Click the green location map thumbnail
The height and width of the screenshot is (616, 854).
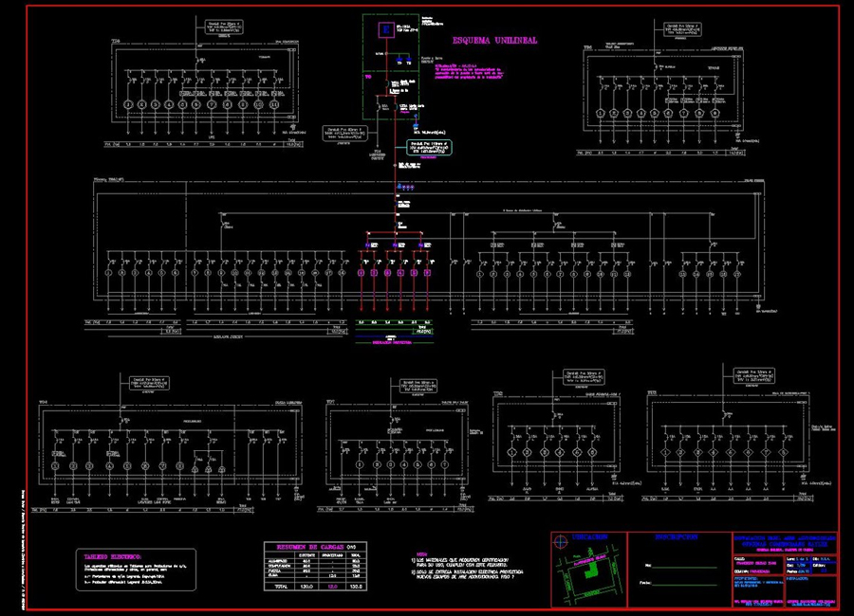click(590, 576)
